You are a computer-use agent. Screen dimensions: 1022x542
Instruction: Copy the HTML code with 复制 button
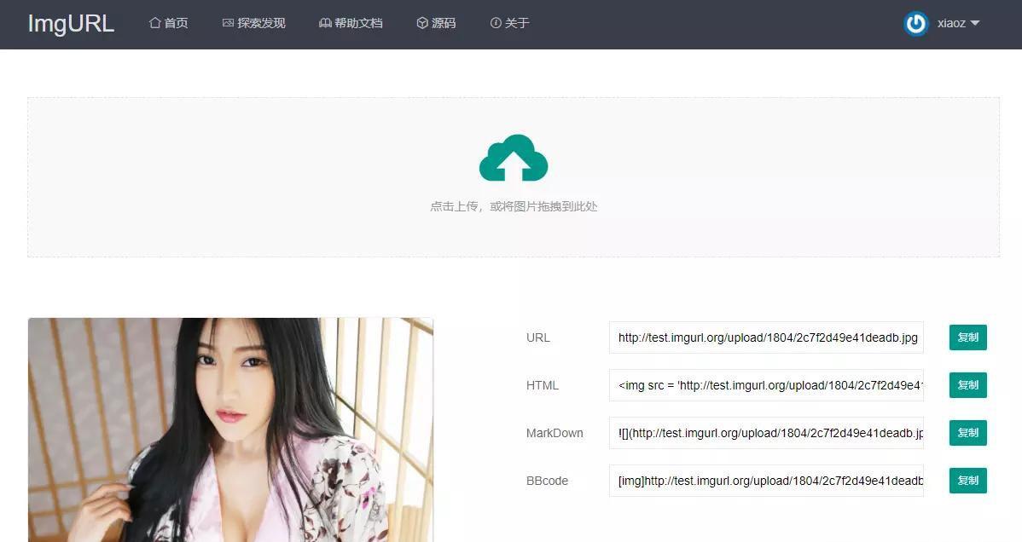(x=968, y=385)
